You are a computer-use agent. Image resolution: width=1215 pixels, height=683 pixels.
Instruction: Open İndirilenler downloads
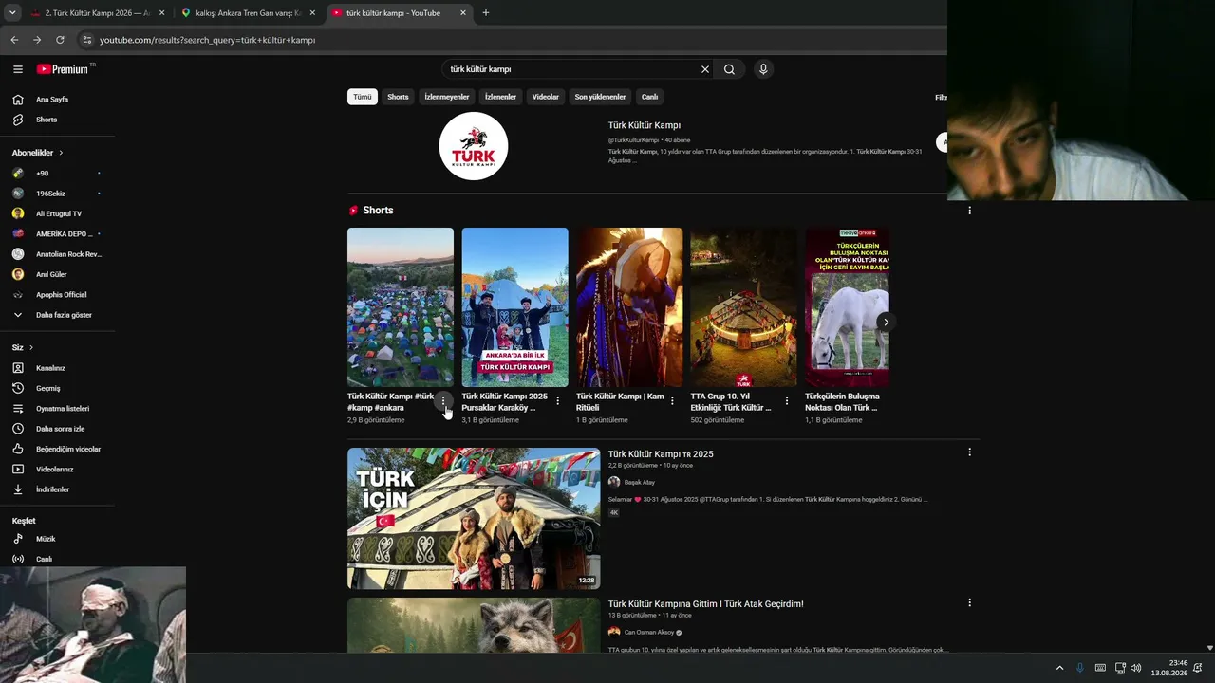tap(52, 489)
